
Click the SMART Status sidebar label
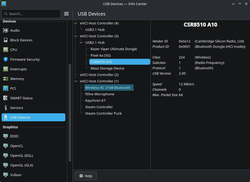21,98
